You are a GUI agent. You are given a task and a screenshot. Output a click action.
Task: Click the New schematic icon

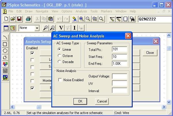[6, 19]
